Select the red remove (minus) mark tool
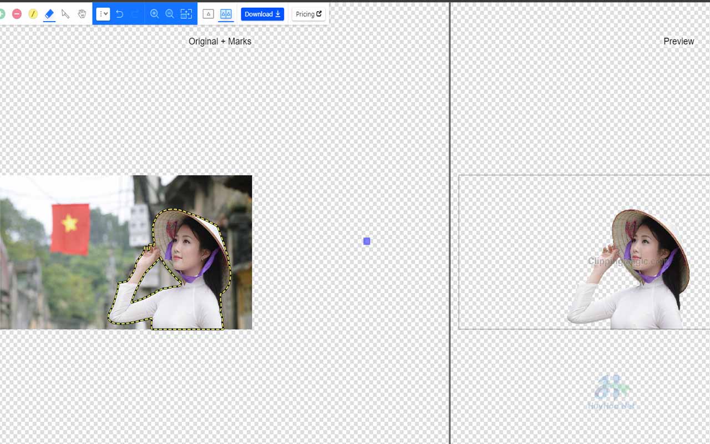Viewport: 710px width, 444px height. pos(17,14)
